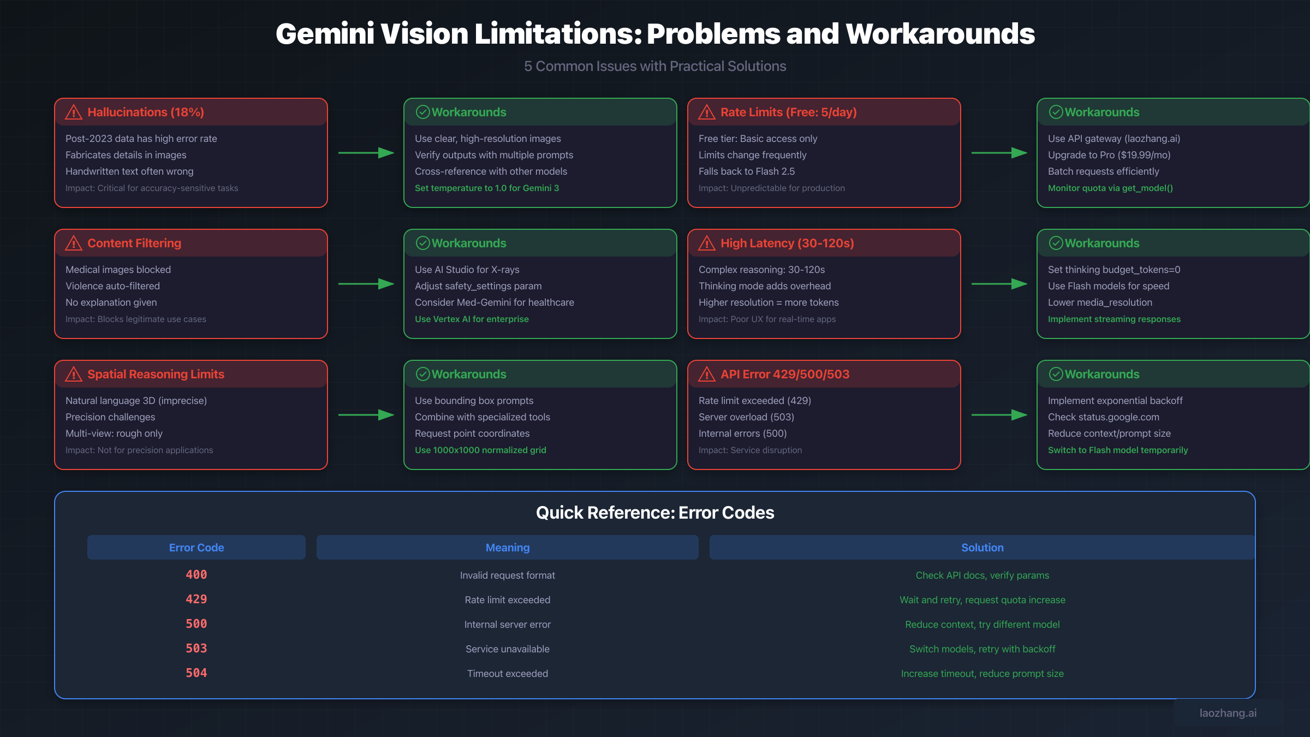Click the warning icon beside Rate Limits (Free: 5/day)

pyautogui.click(x=707, y=112)
